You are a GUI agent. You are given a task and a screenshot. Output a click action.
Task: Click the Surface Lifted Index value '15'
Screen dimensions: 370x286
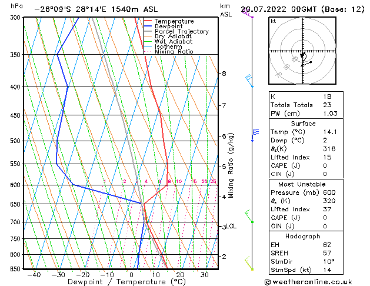pos(327,157)
